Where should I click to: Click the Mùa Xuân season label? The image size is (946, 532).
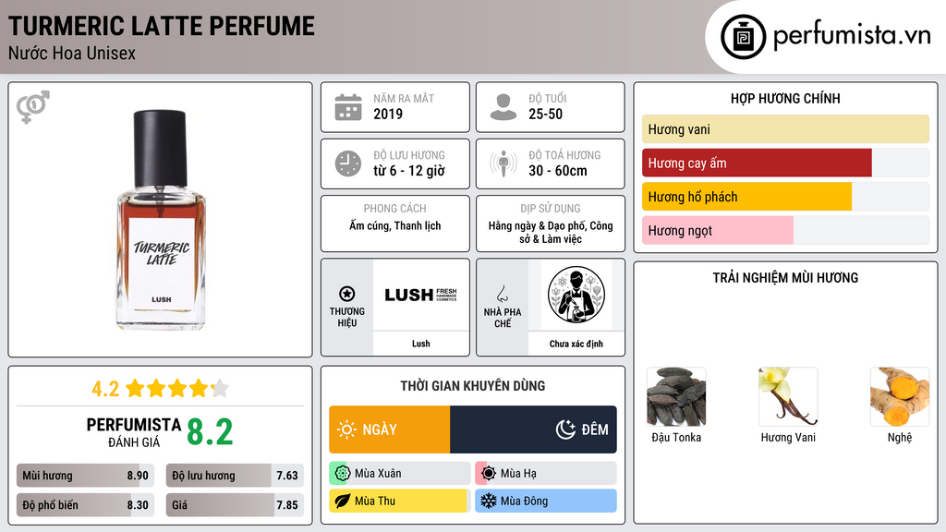tap(378, 474)
